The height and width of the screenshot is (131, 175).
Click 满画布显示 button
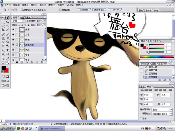99,10
